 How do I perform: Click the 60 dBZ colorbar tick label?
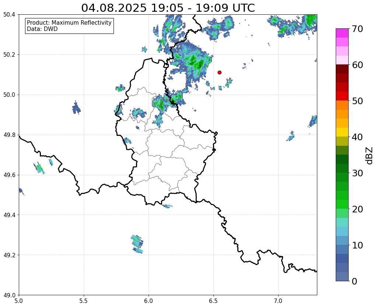tap(357, 65)
